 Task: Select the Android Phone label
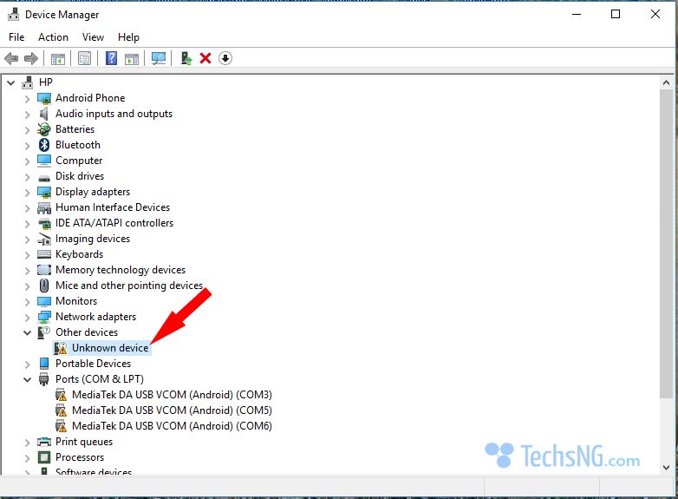90,98
